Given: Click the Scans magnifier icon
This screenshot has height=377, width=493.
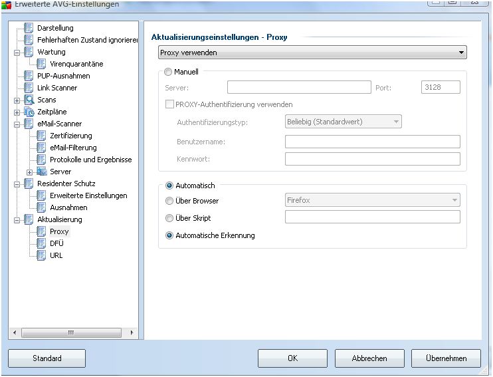Looking at the screenshot, I should [29, 100].
